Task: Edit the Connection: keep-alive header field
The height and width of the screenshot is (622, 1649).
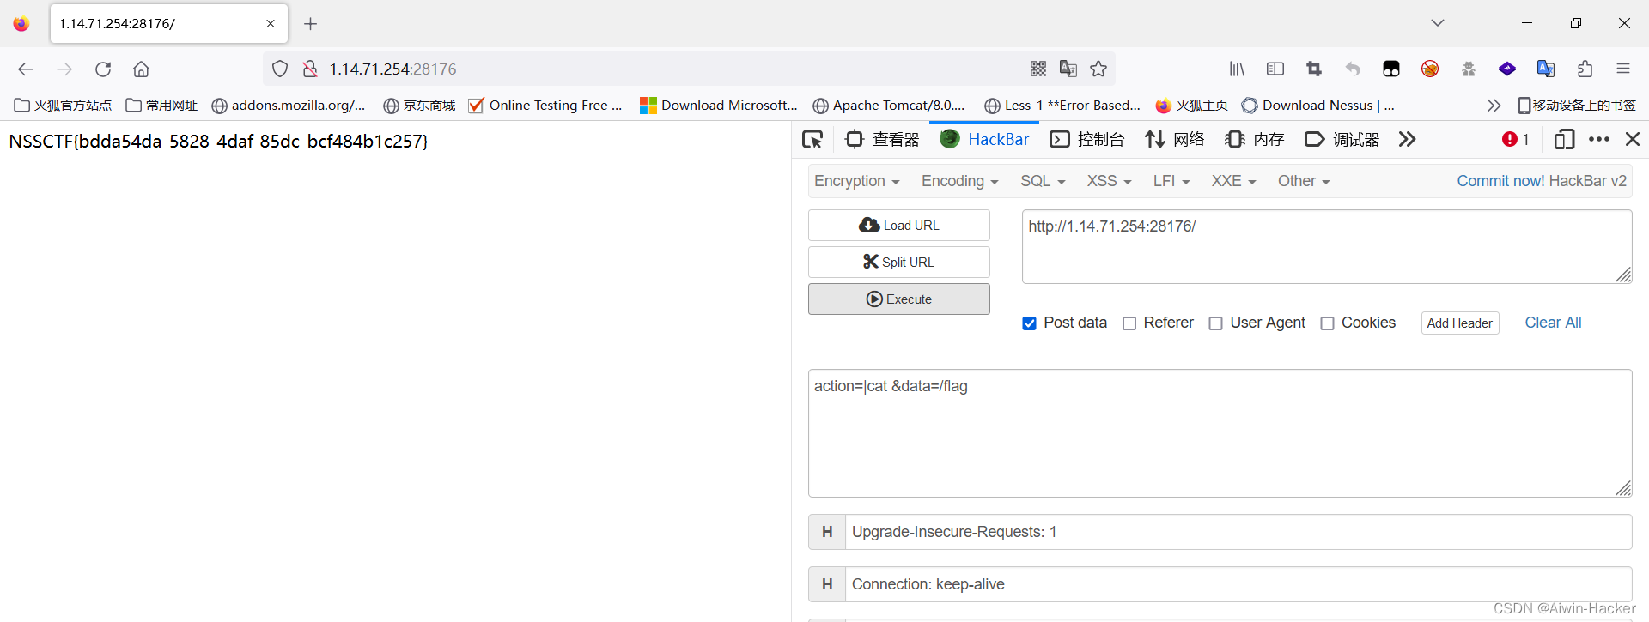Action: (1238, 584)
